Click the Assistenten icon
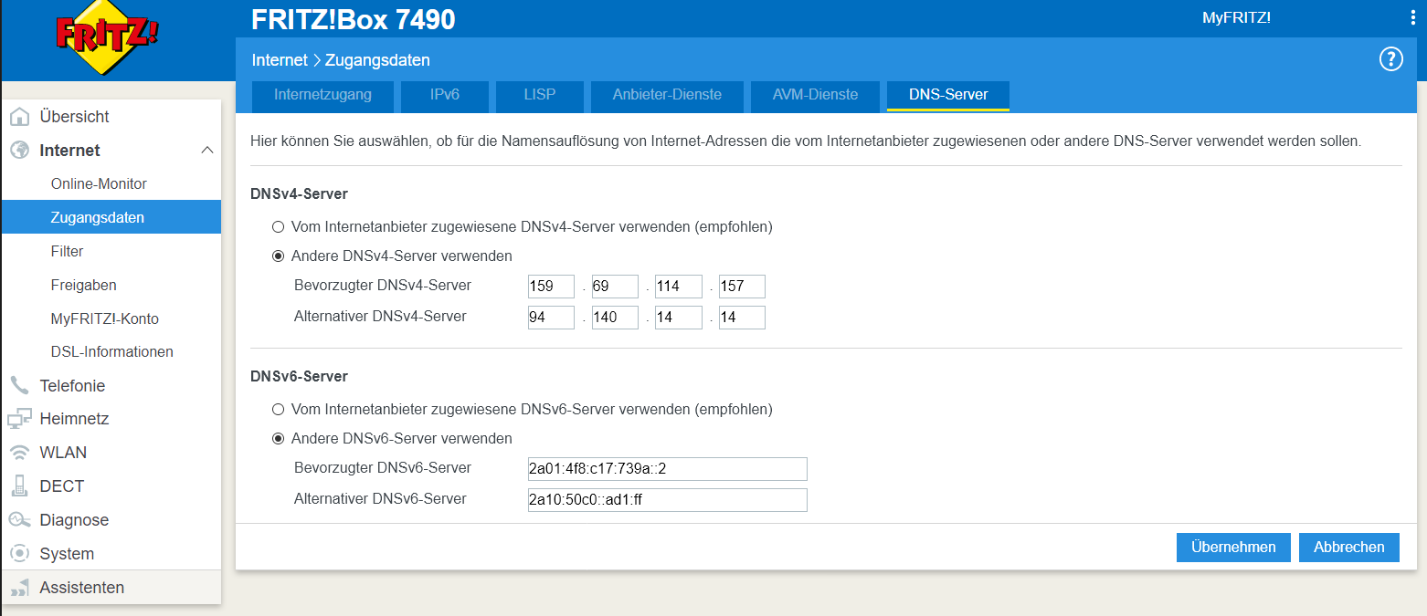 19,588
